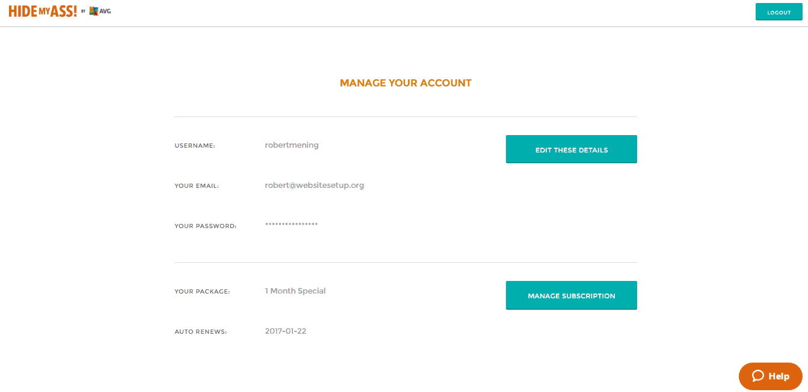The height and width of the screenshot is (392, 808).
Task: Click the Your Package label
Action: click(202, 292)
